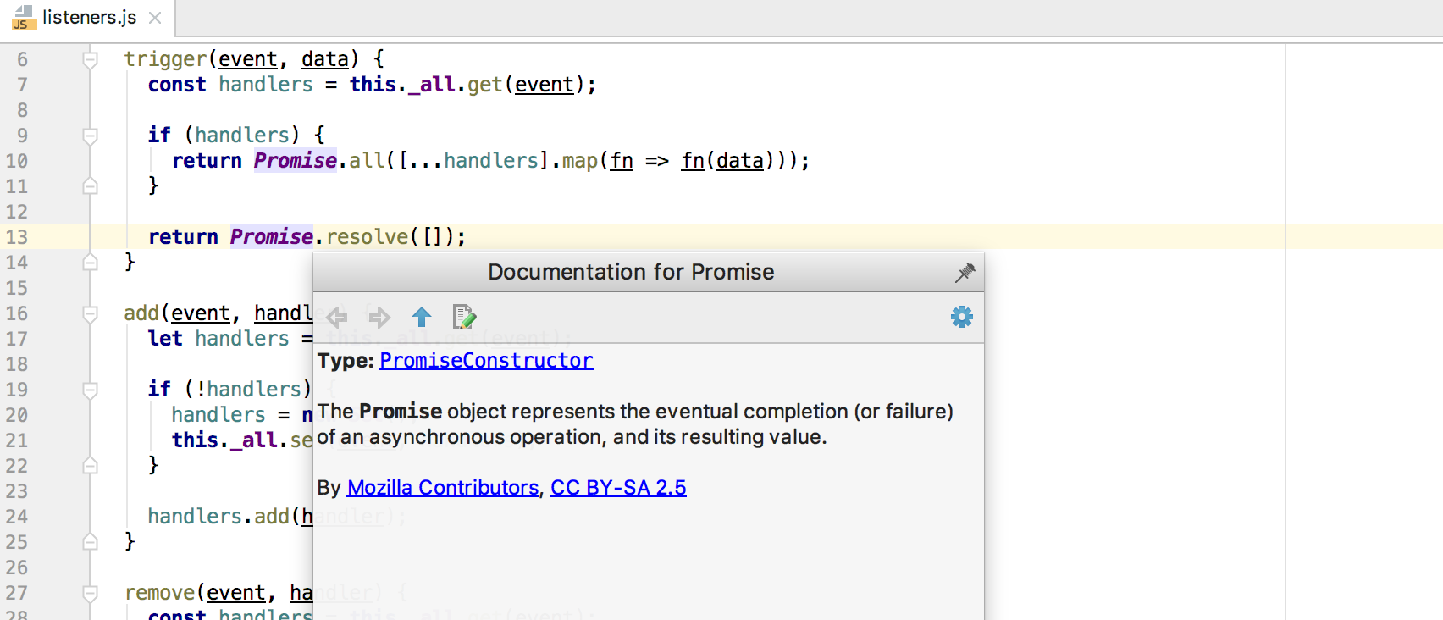1443x620 pixels.
Task: Click the edit source pencil icon
Action: (x=464, y=318)
